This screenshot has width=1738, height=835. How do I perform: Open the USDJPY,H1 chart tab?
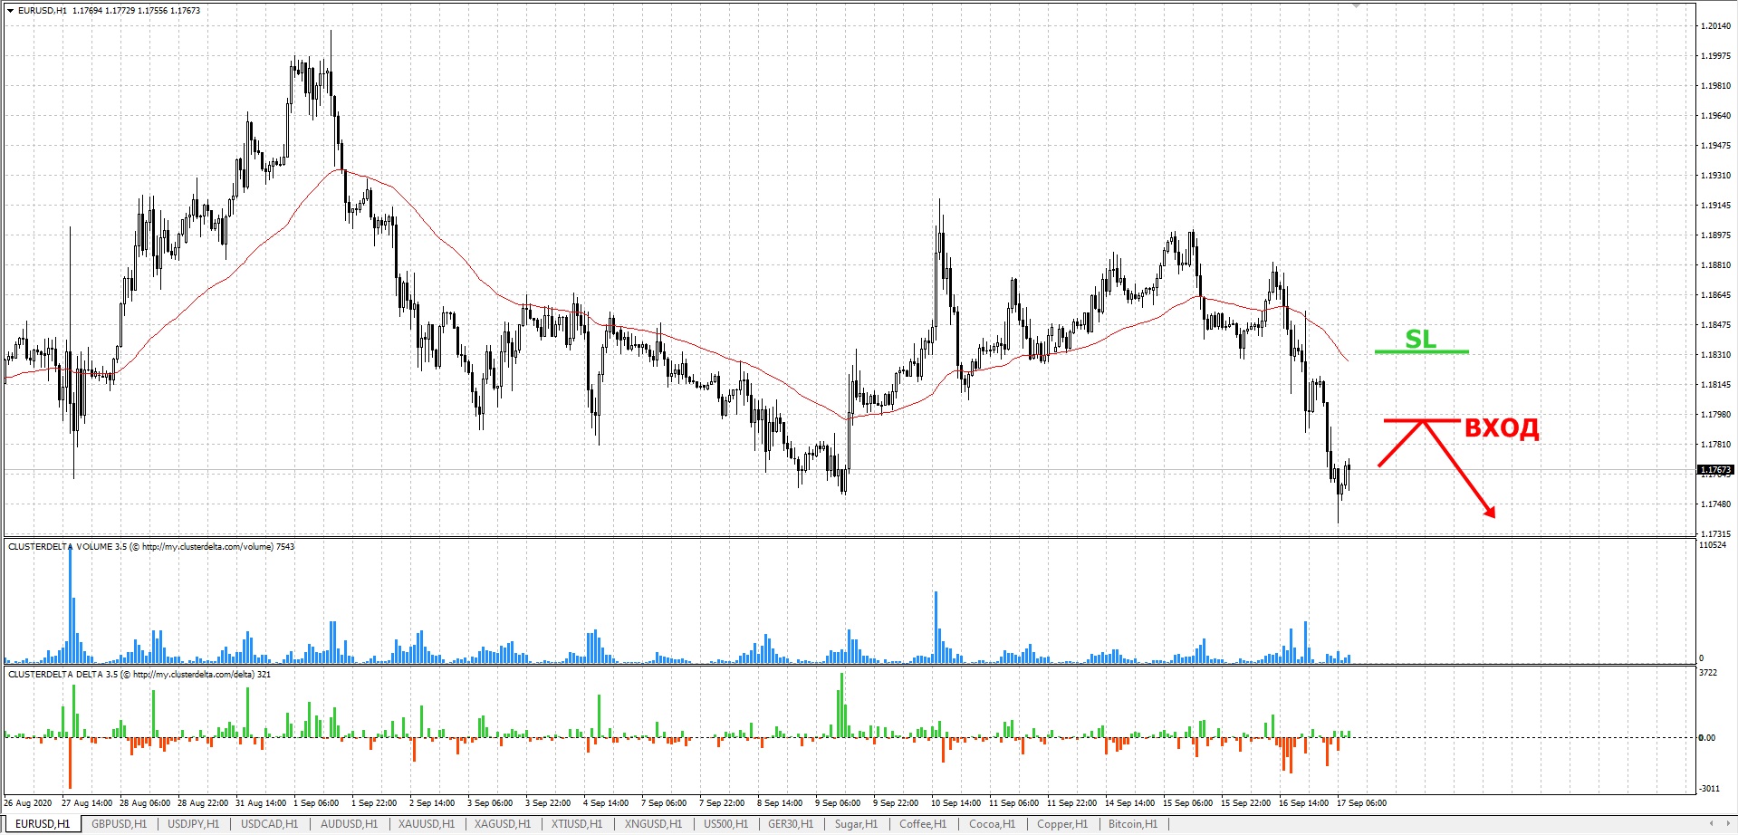(193, 824)
